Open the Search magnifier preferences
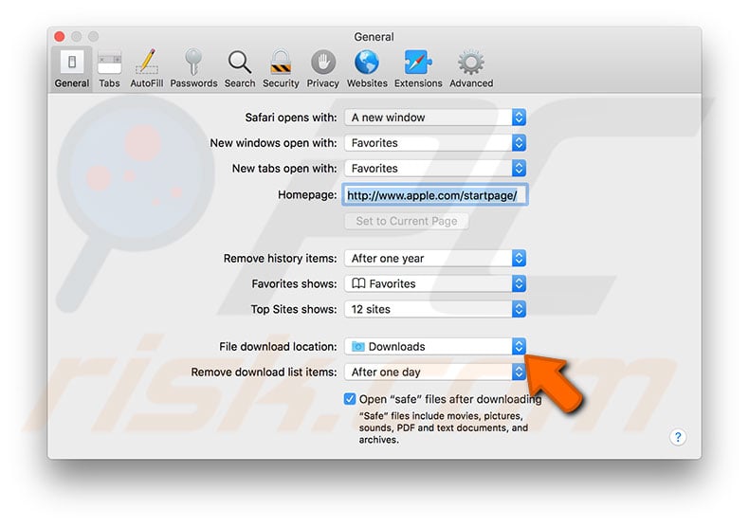This screenshot has width=749, height=527. [x=240, y=69]
